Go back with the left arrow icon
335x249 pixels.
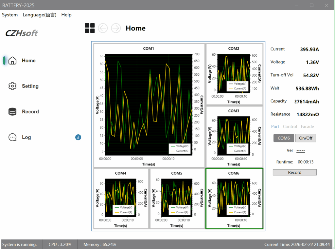click(103, 28)
